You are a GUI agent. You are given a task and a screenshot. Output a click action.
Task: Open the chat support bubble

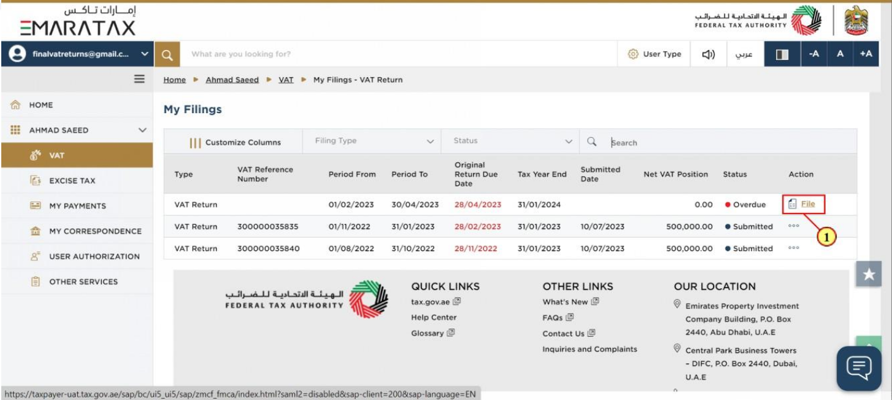click(859, 368)
